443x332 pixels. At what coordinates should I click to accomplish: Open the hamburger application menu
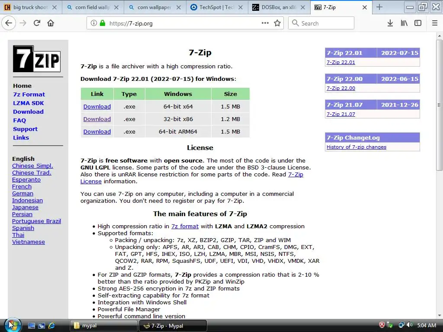435,23
